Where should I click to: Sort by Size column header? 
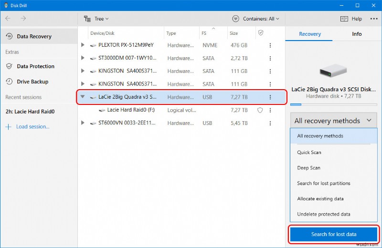(x=233, y=33)
